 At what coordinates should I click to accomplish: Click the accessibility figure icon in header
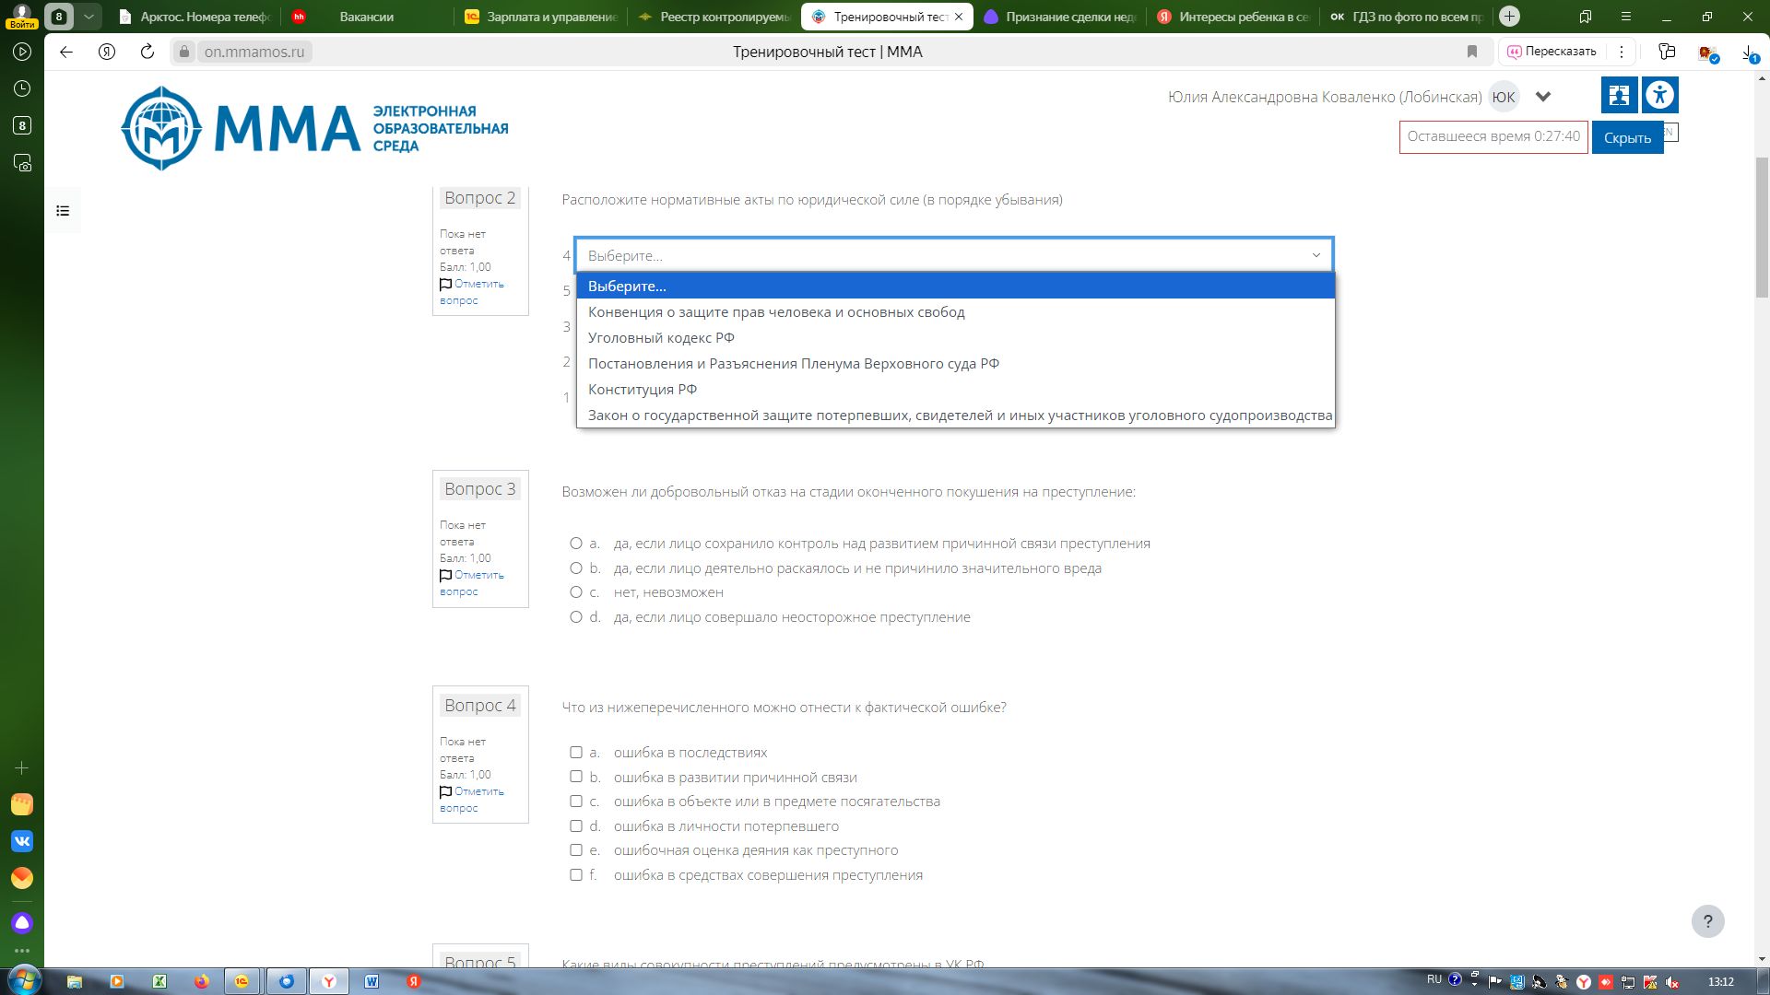coord(1660,95)
